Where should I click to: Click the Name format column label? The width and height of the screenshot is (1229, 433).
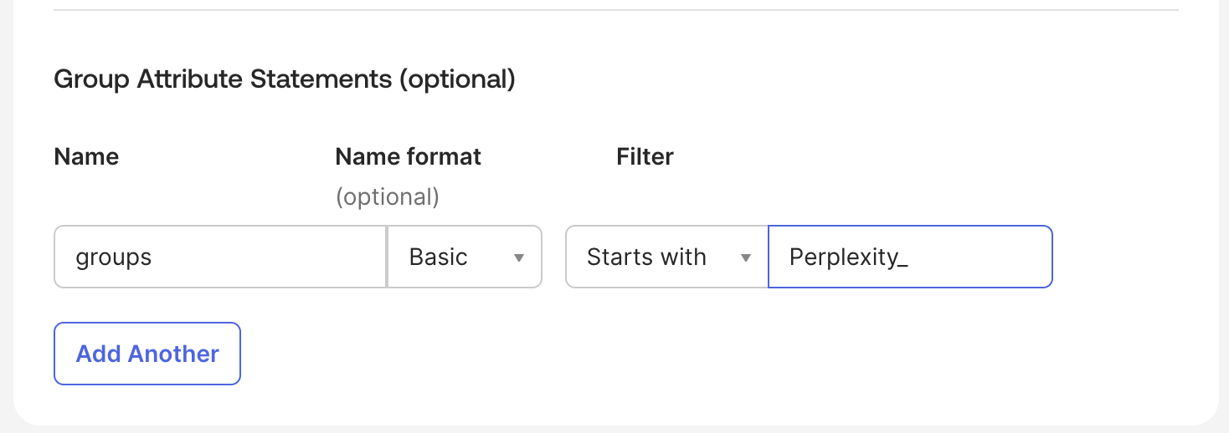coord(409,156)
